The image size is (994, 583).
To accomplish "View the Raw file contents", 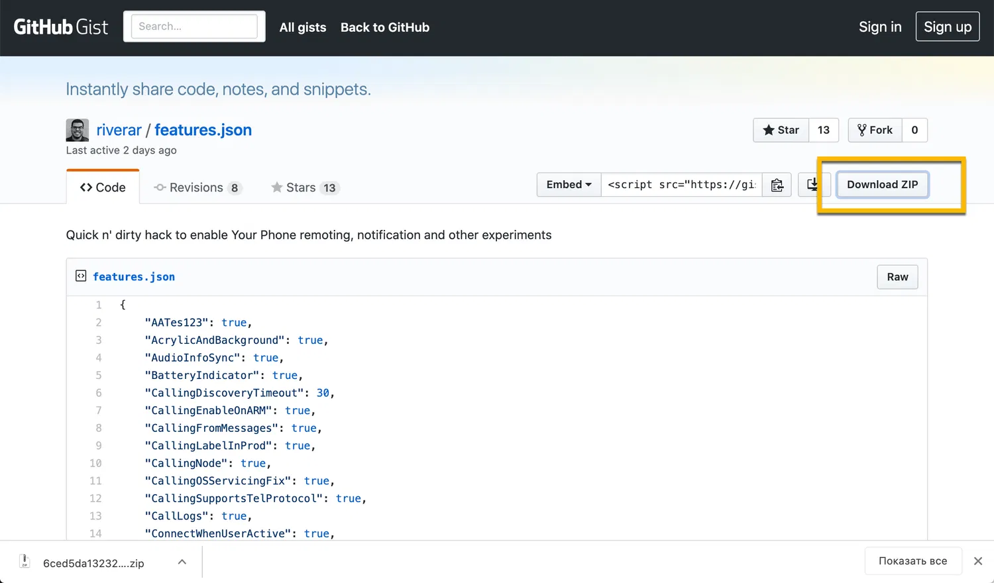I will [897, 277].
